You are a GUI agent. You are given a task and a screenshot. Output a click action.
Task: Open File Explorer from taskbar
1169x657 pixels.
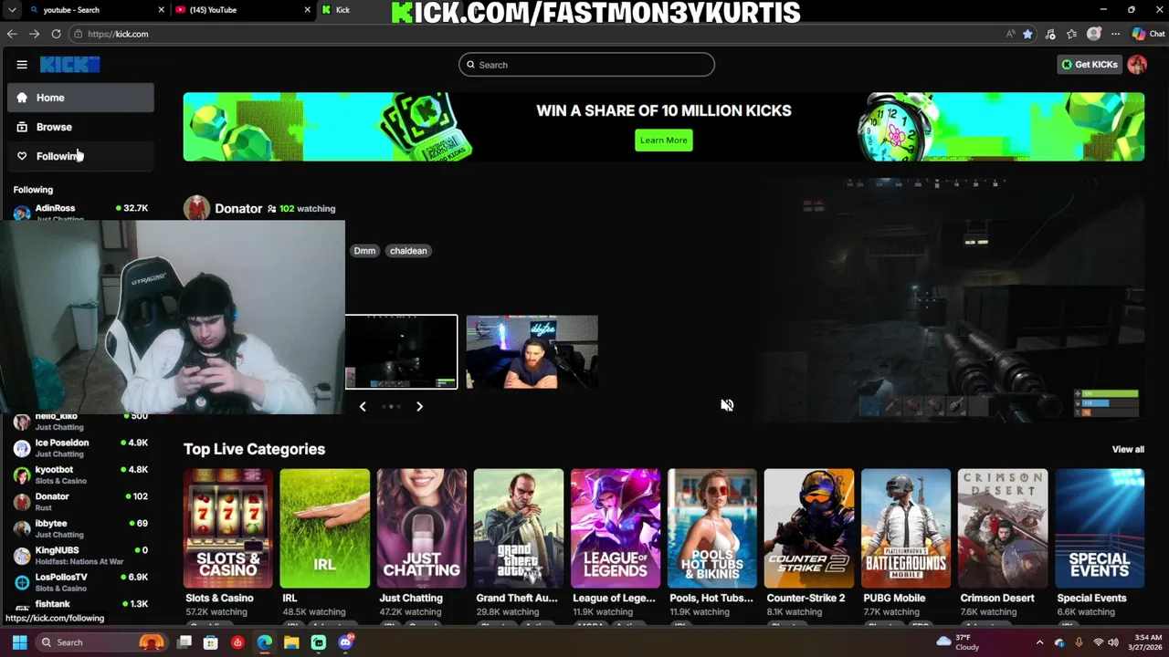tap(291, 642)
